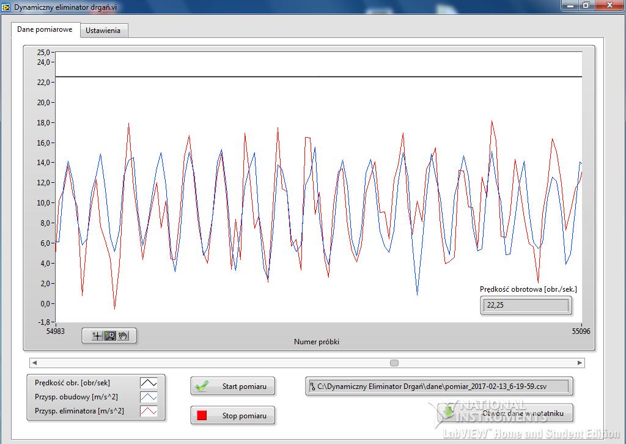Click the CSV file path field

[x=439, y=387]
